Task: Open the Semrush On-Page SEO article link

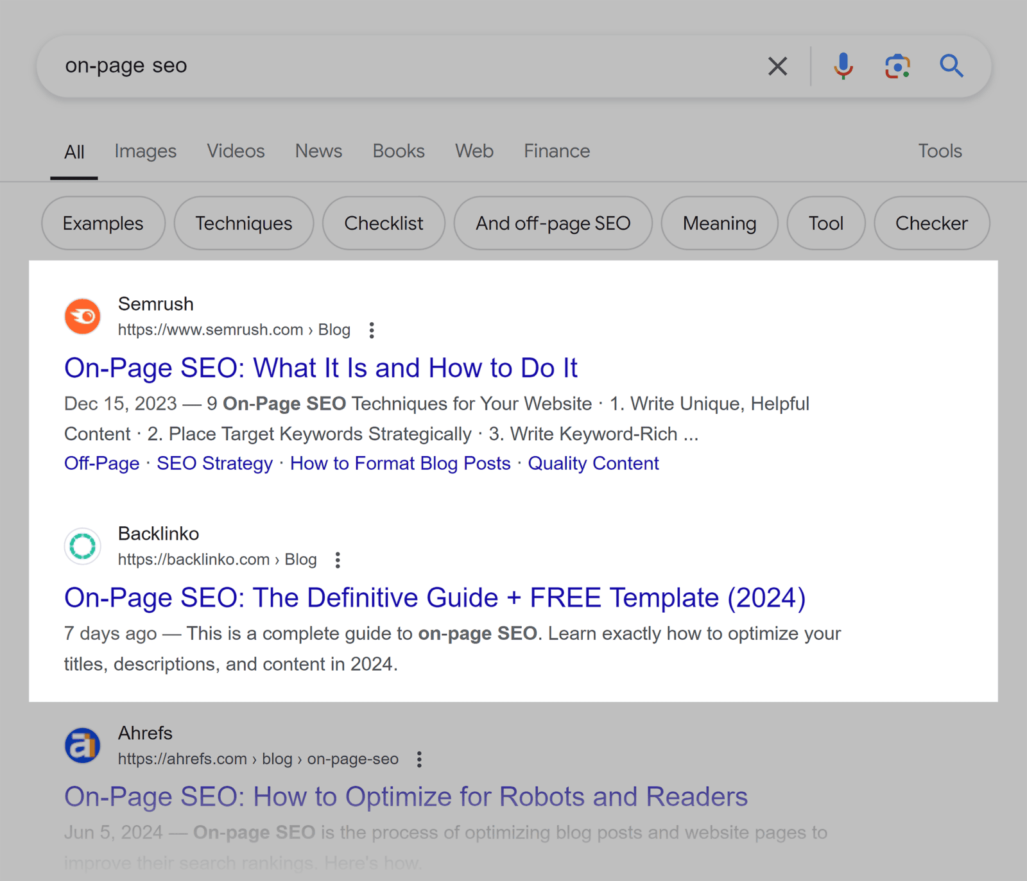Action: [x=321, y=368]
